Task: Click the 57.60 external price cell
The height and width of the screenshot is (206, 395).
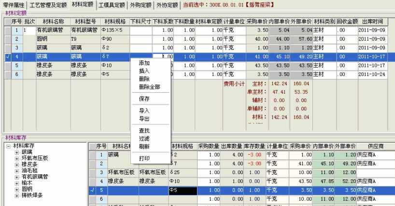Action: tap(301, 39)
